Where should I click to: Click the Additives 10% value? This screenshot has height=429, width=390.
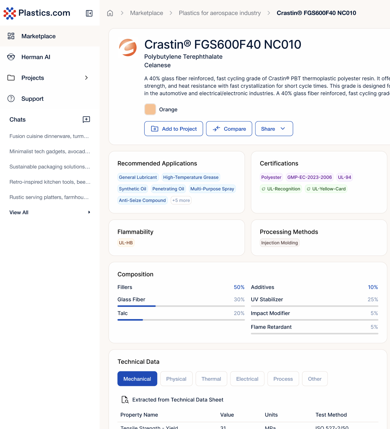[x=373, y=287]
